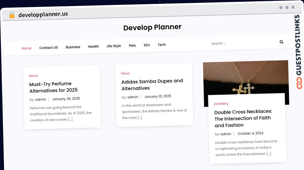
Task: Click admin author on necklaces post
Action: (226, 134)
